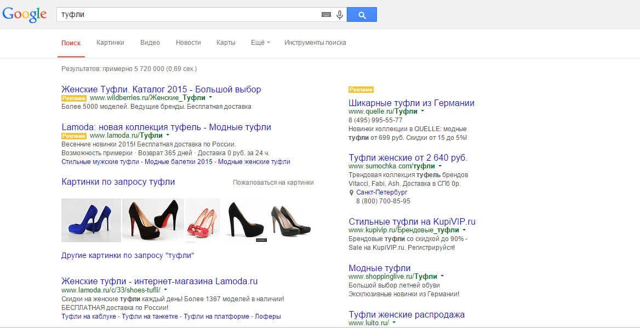Open the blue high heels thumbnail
The image size is (640, 328).
coord(91,220)
